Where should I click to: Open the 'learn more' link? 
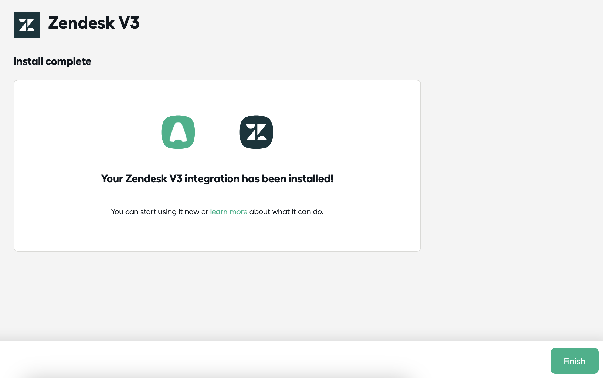229,211
